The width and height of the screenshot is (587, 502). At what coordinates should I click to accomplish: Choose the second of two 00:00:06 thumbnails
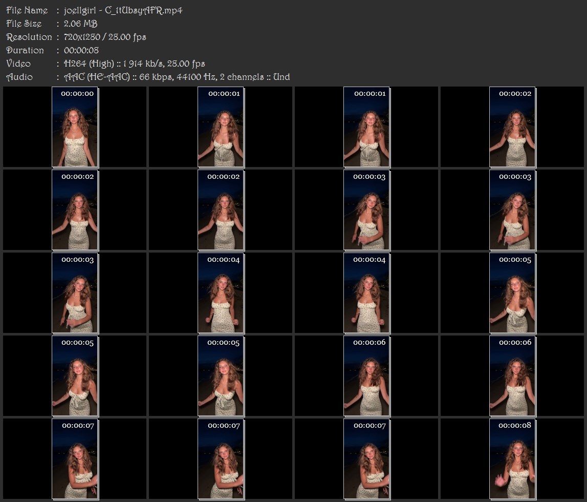[512, 376]
